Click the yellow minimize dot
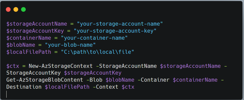 point(16,10)
